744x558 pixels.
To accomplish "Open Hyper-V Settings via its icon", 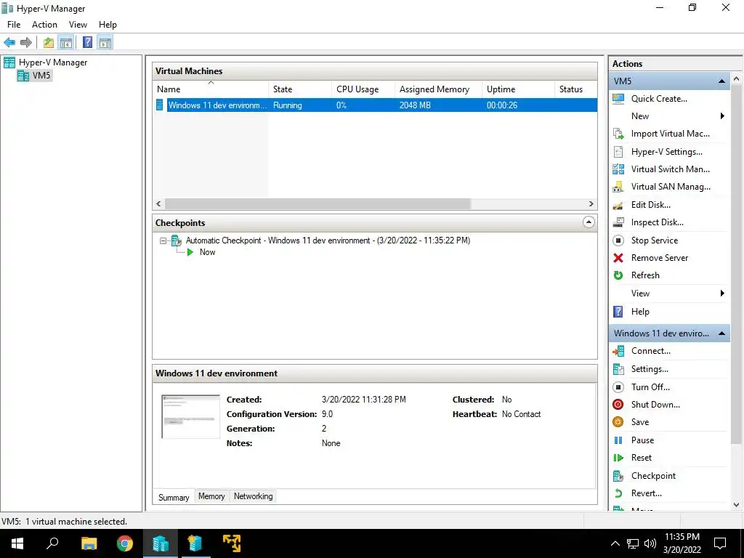I will tap(618, 152).
